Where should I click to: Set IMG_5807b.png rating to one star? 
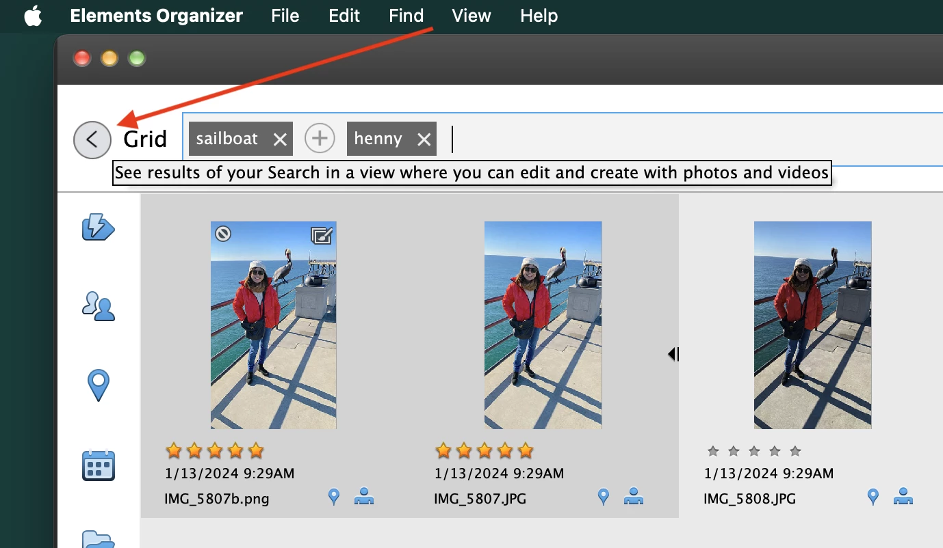[174, 450]
